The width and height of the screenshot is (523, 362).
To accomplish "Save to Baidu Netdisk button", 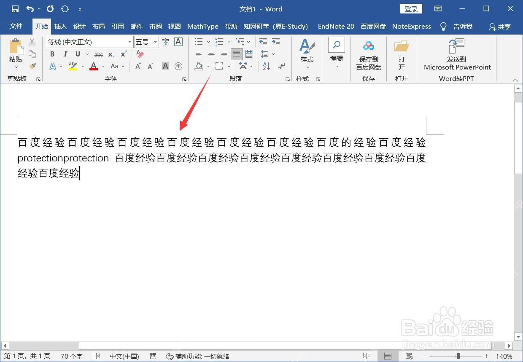I will pos(369,55).
